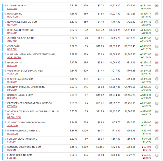163x161 pixels.
Task: Expand the Boston Pizza Royalties row dropdown
Action: click(x=157, y=112)
